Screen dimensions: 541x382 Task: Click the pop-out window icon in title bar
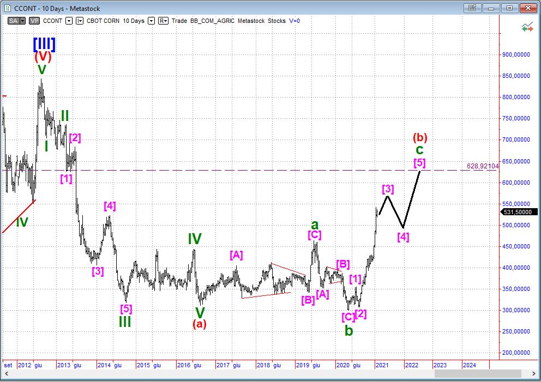click(472, 8)
